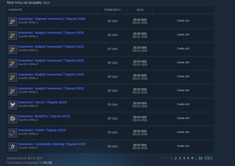The image size is (235, 166).
Task: Open the Complexity Gaming star sticker icon
Action: [x=13, y=147]
